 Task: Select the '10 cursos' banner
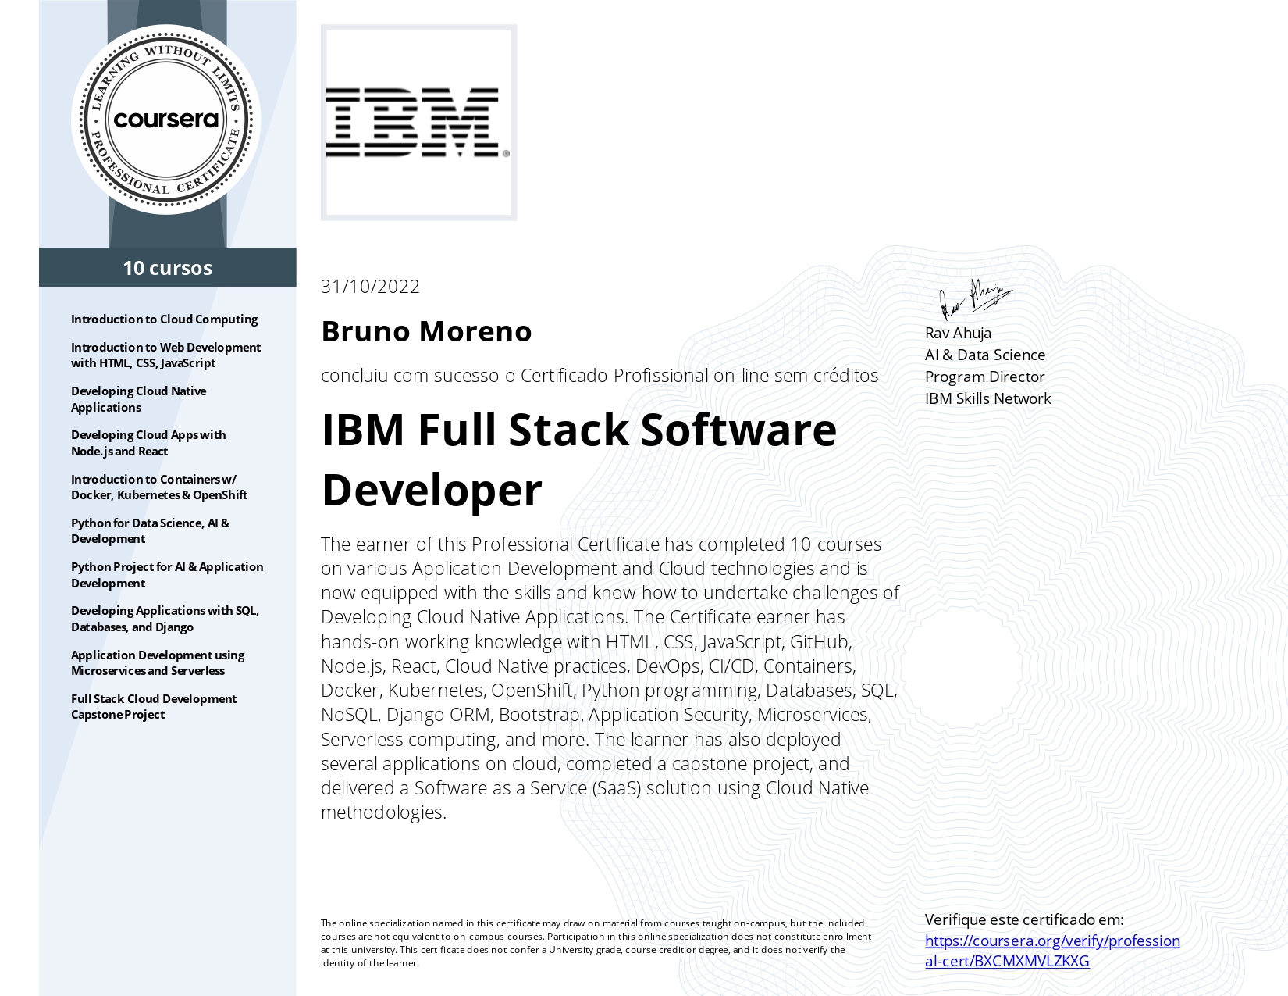coord(168,267)
